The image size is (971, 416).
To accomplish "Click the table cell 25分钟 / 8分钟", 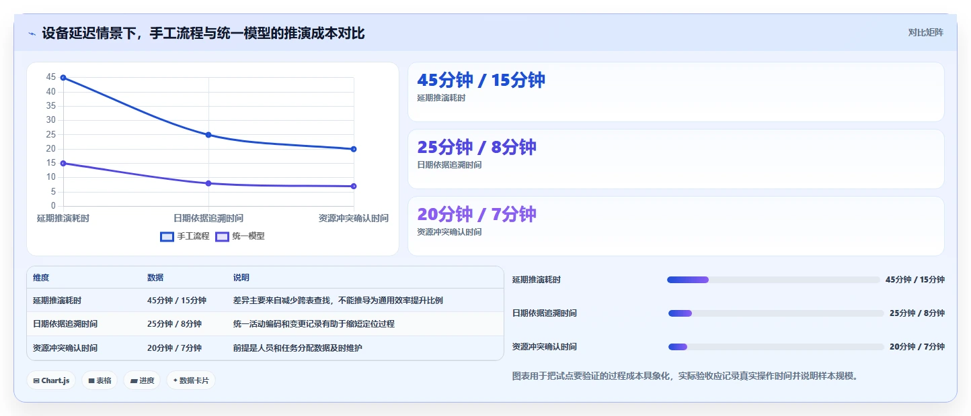I will click(x=174, y=324).
